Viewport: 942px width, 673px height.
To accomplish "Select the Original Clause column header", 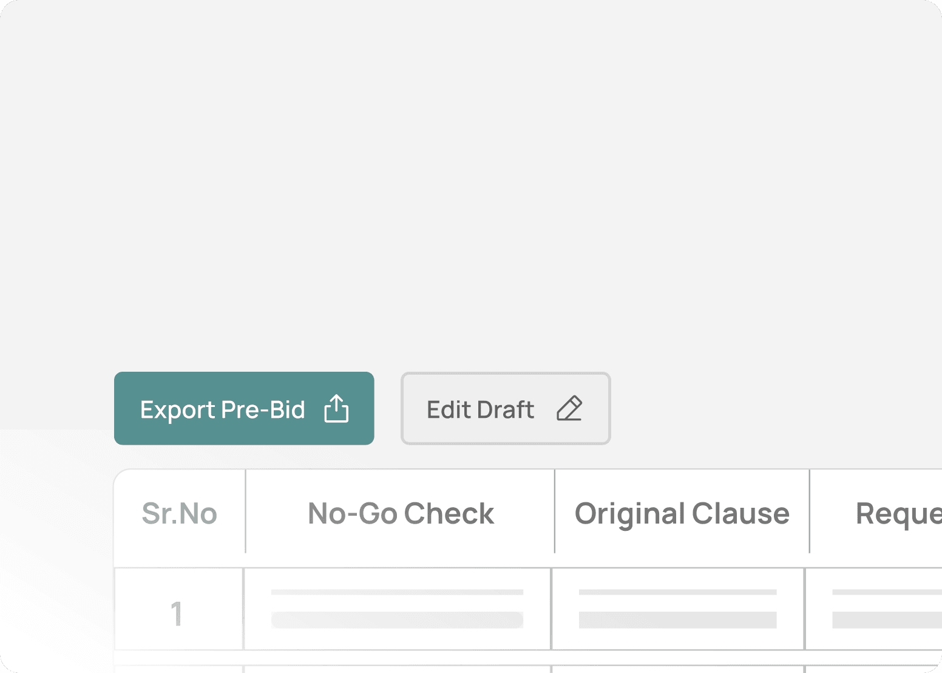I will coord(682,513).
